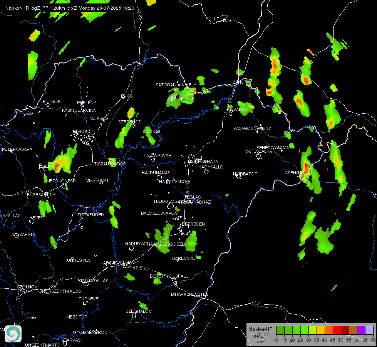This screenshot has height=347, width=377.
Task: Click the DERECSKE town label
Action: point(184,258)
